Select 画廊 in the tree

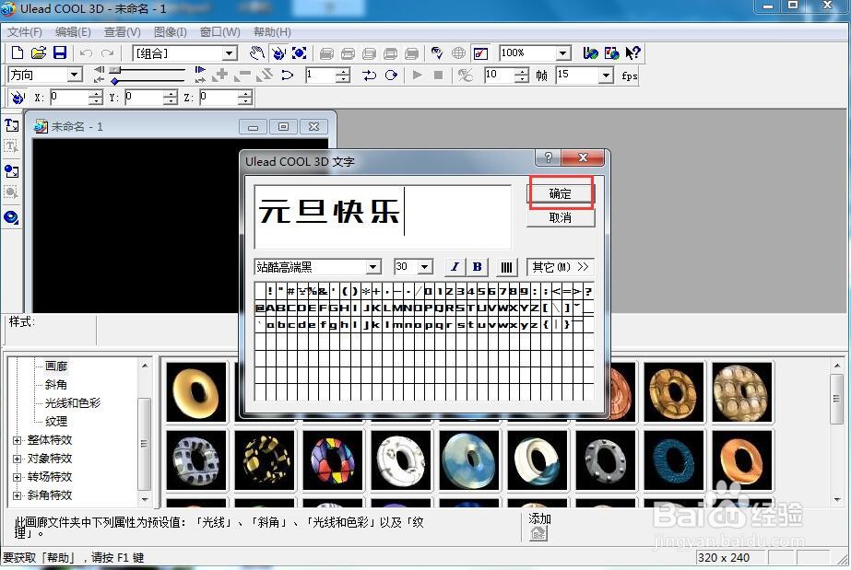point(56,366)
